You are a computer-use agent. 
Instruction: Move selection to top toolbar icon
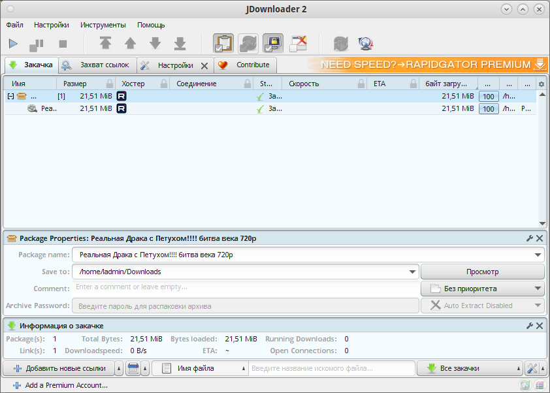point(105,43)
